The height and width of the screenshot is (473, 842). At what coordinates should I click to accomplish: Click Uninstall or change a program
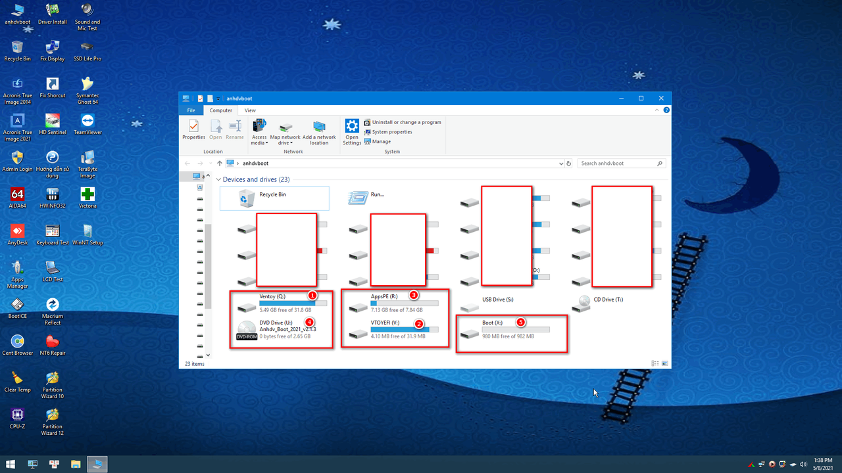(402, 122)
